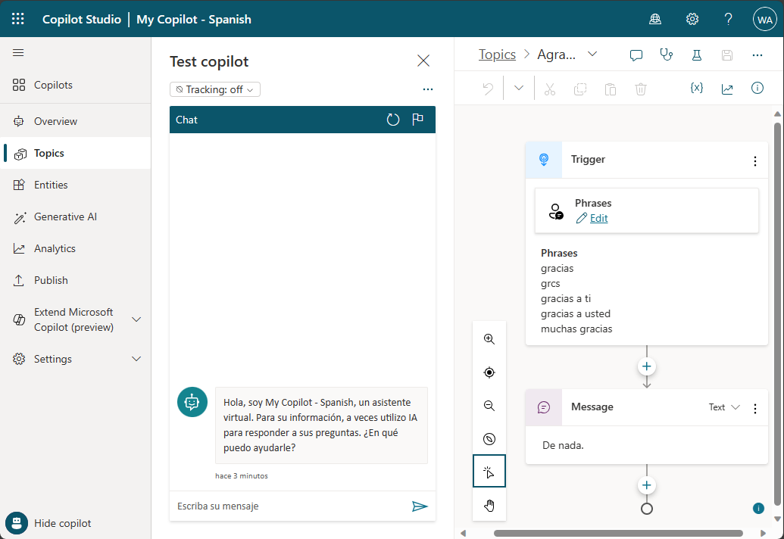Click the canvas vertical scrollbar
784x539 pixels.
point(777,315)
